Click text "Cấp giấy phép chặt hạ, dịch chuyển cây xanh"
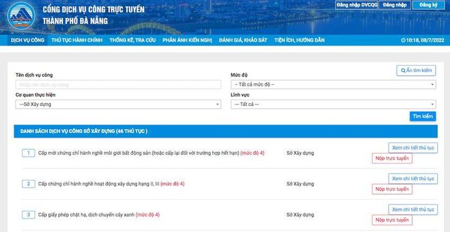450x232 pixels. 86,215
